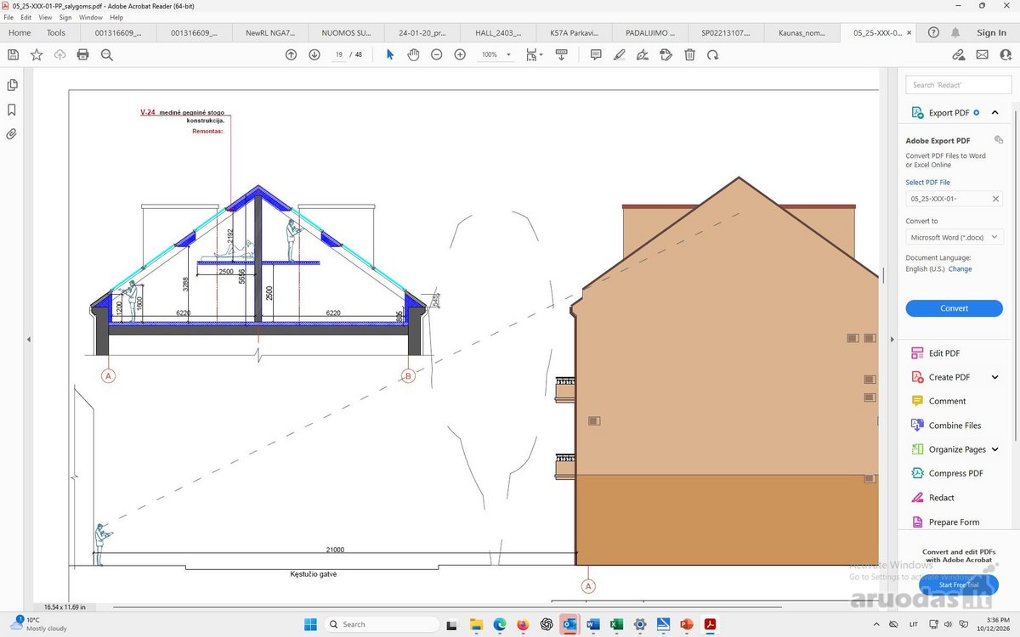
Task: Add a sticky note comment
Action: pyautogui.click(x=596, y=54)
